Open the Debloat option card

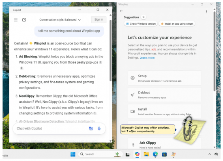165,95
